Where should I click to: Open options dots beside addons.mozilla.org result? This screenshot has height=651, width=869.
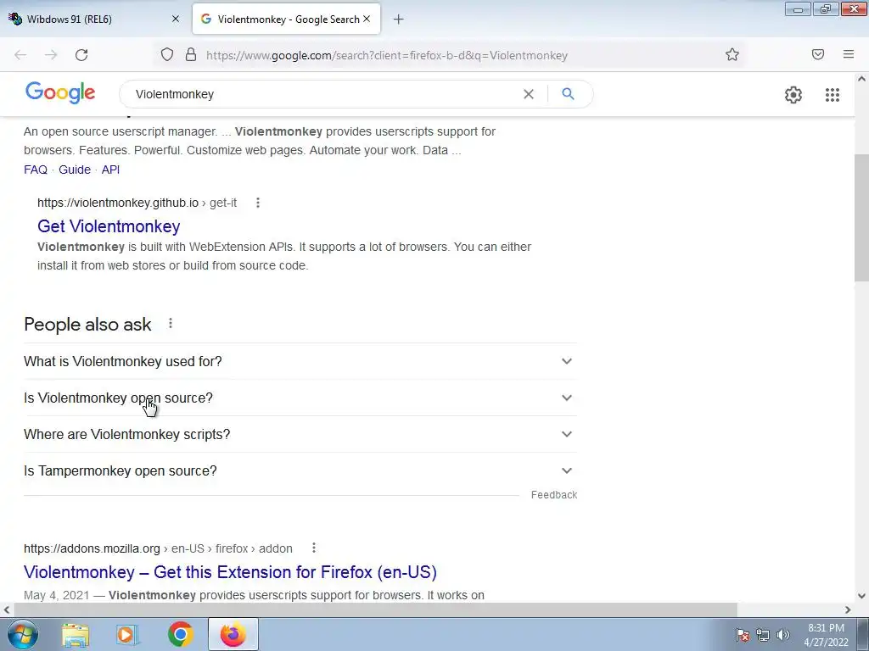314,548
